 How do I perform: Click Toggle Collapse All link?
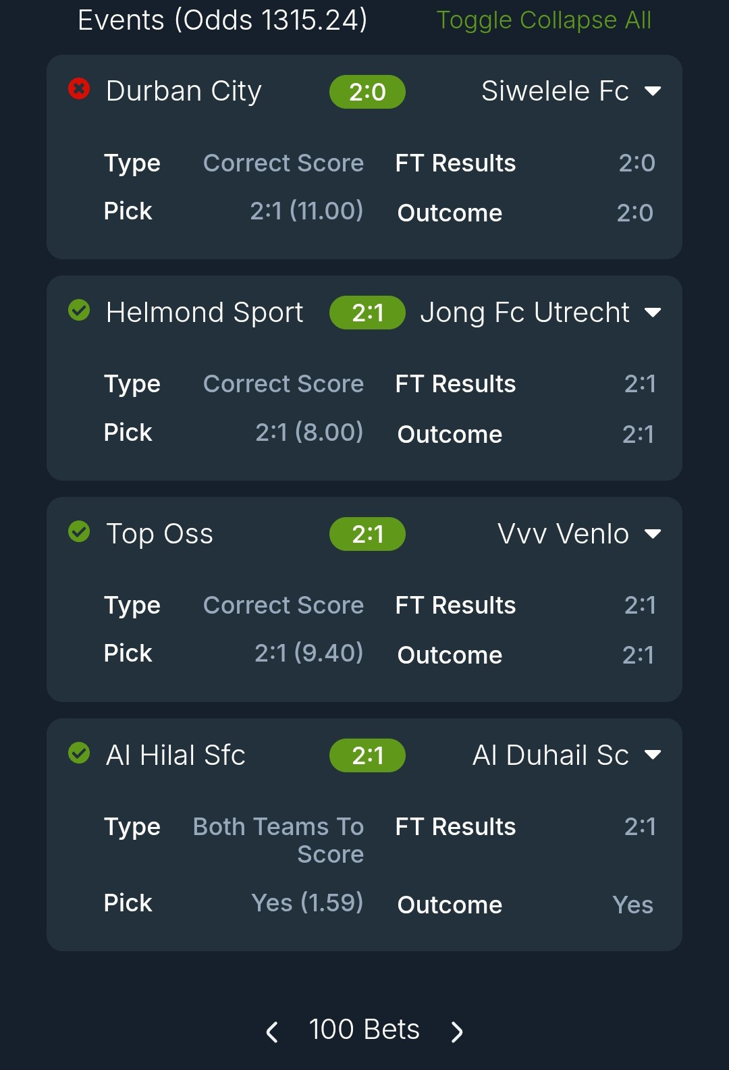(543, 20)
